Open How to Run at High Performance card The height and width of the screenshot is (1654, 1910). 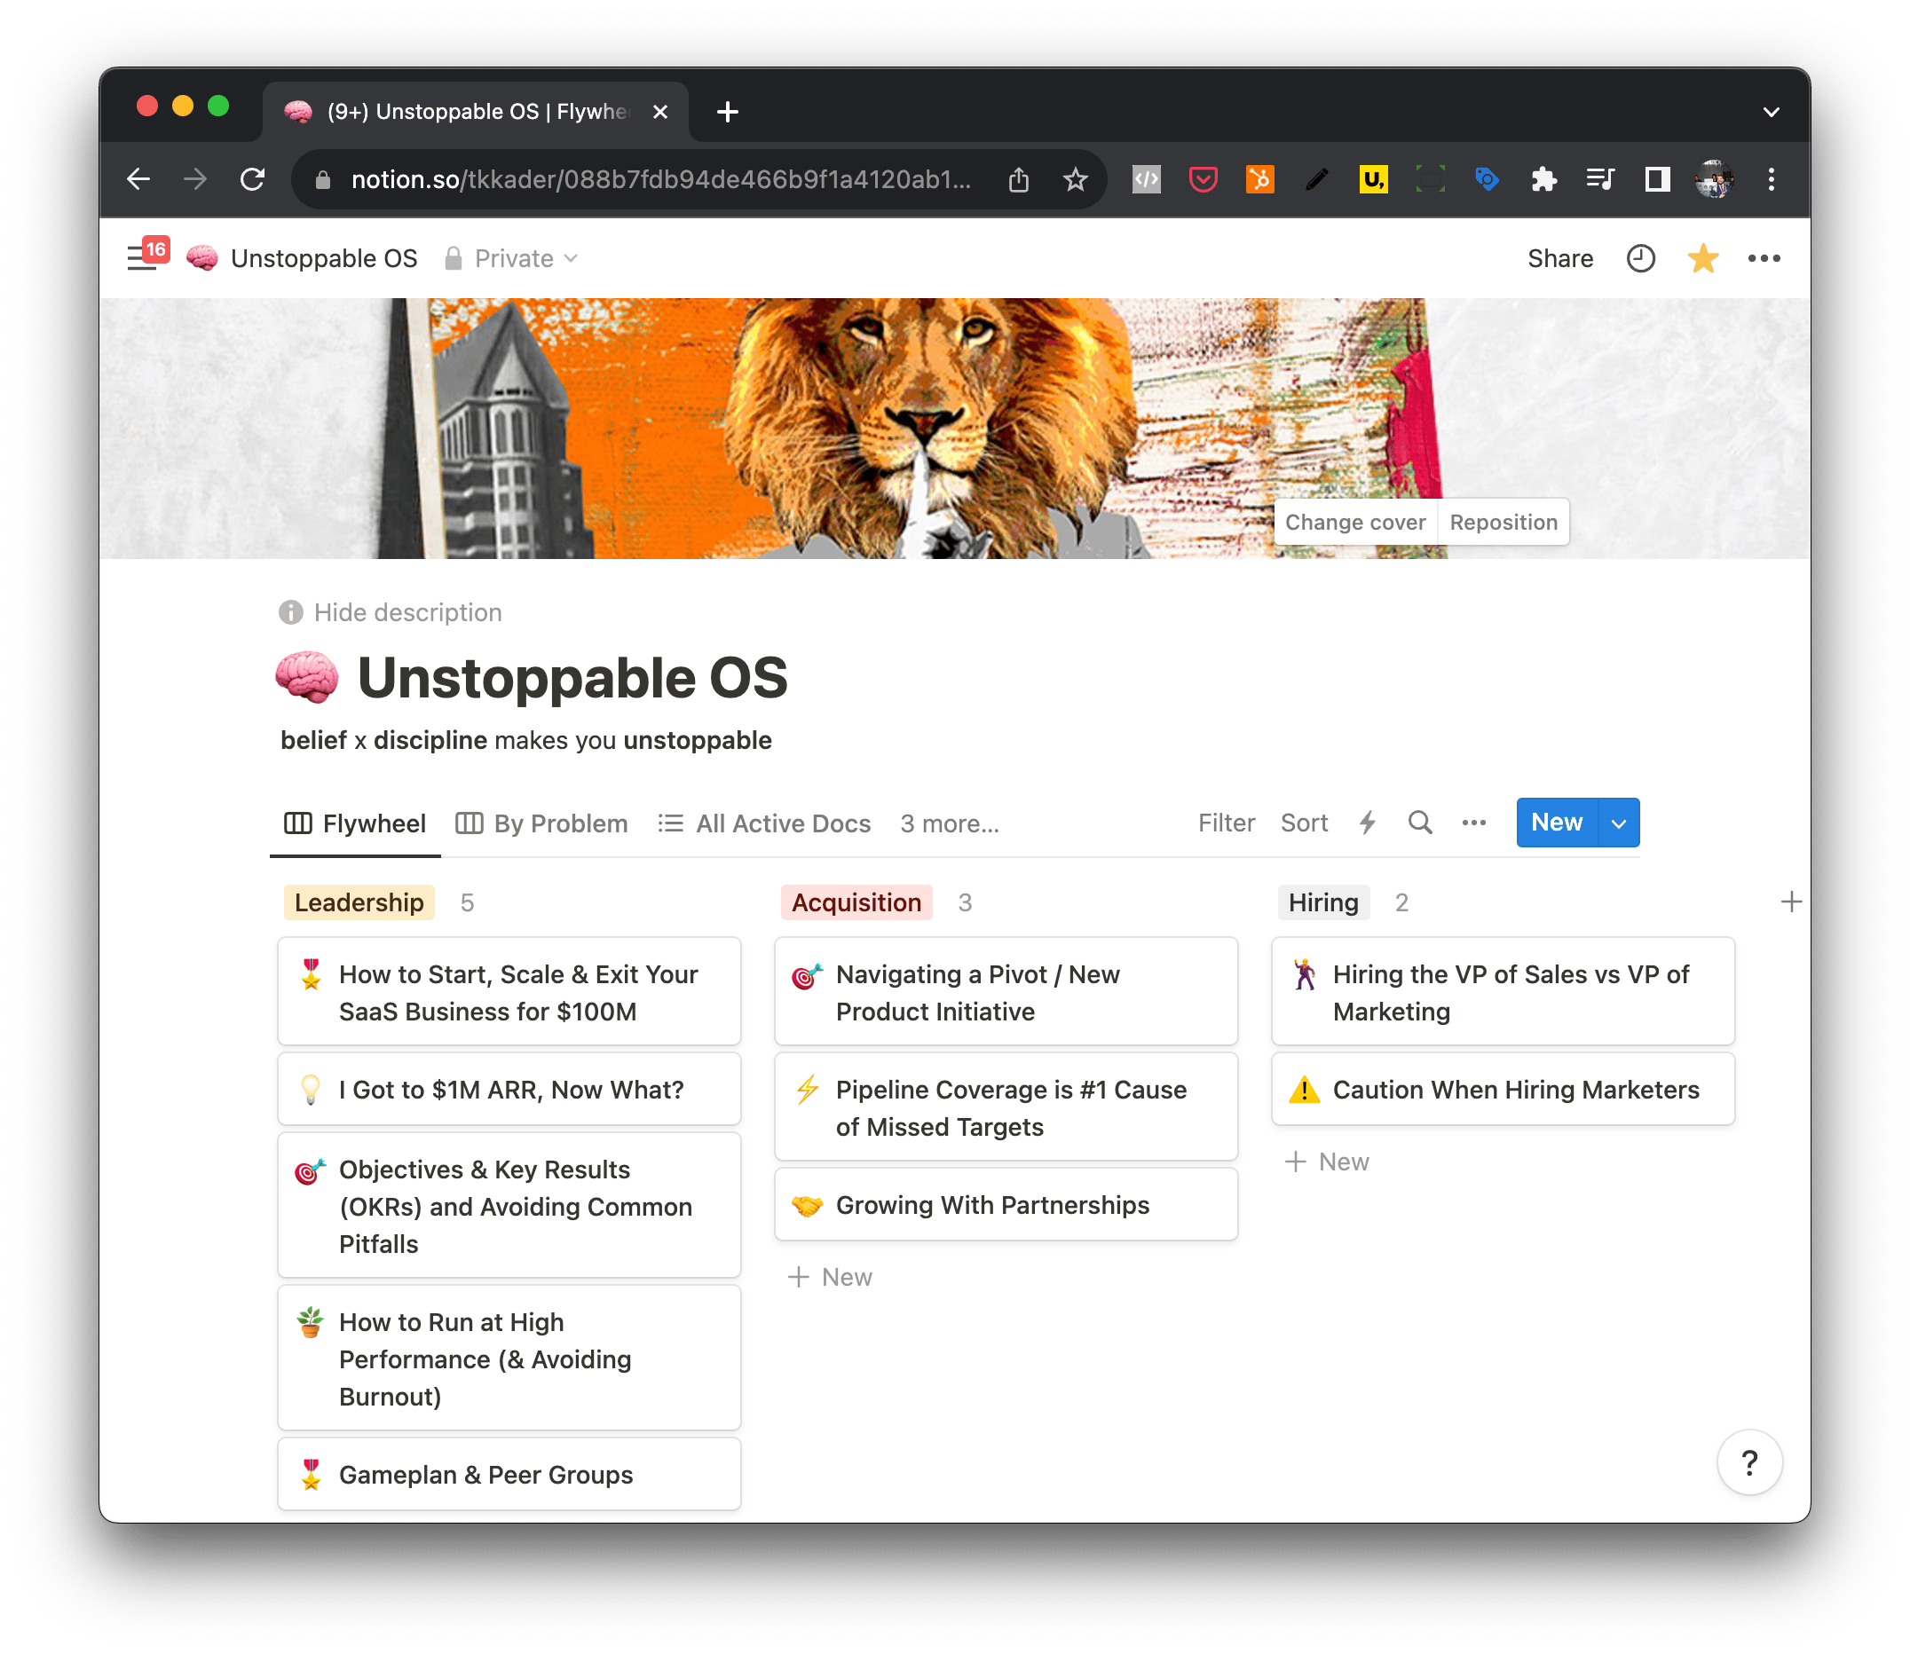tap(509, 1358)
